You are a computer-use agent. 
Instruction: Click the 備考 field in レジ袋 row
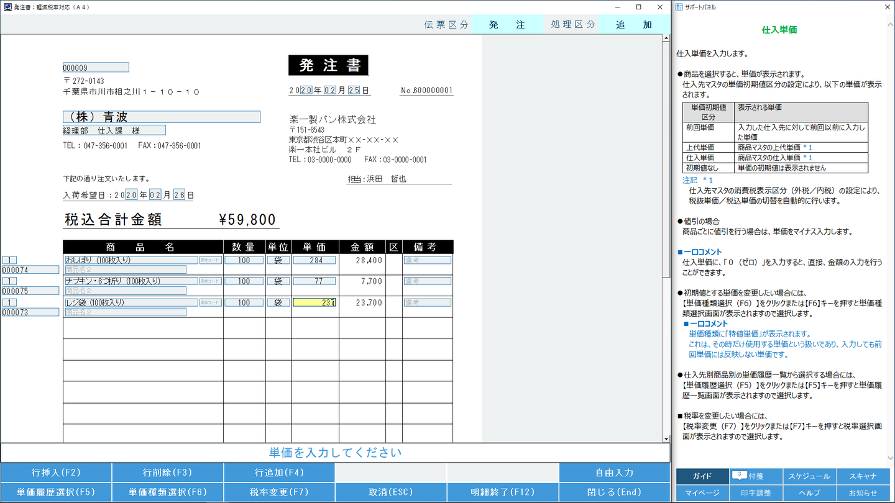click(427, 302)
